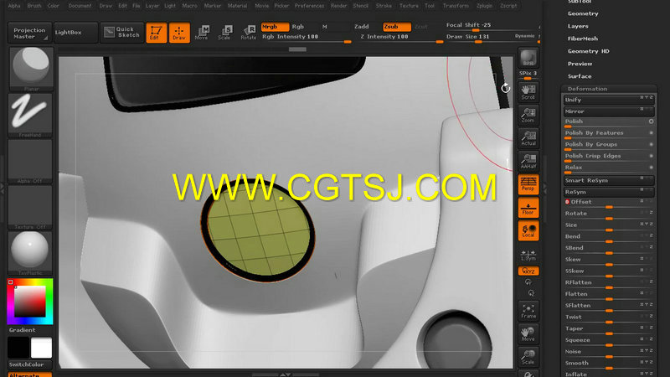Viewport: 670px width, 377px height.
Task: Toggle the Floor grid
Action: coord(528,207)
